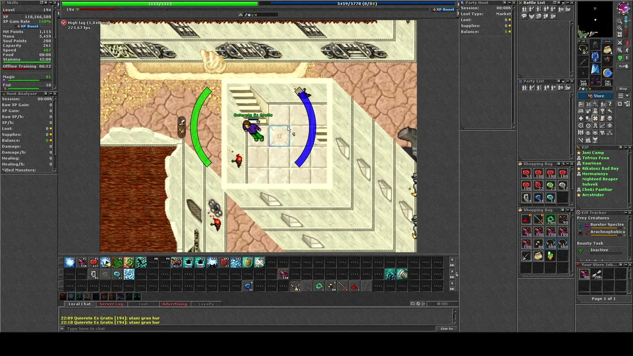Viewport: 633px width, 356px height.
Task: Click the amulet equipment slot
Action: click(x=584, y=49)
